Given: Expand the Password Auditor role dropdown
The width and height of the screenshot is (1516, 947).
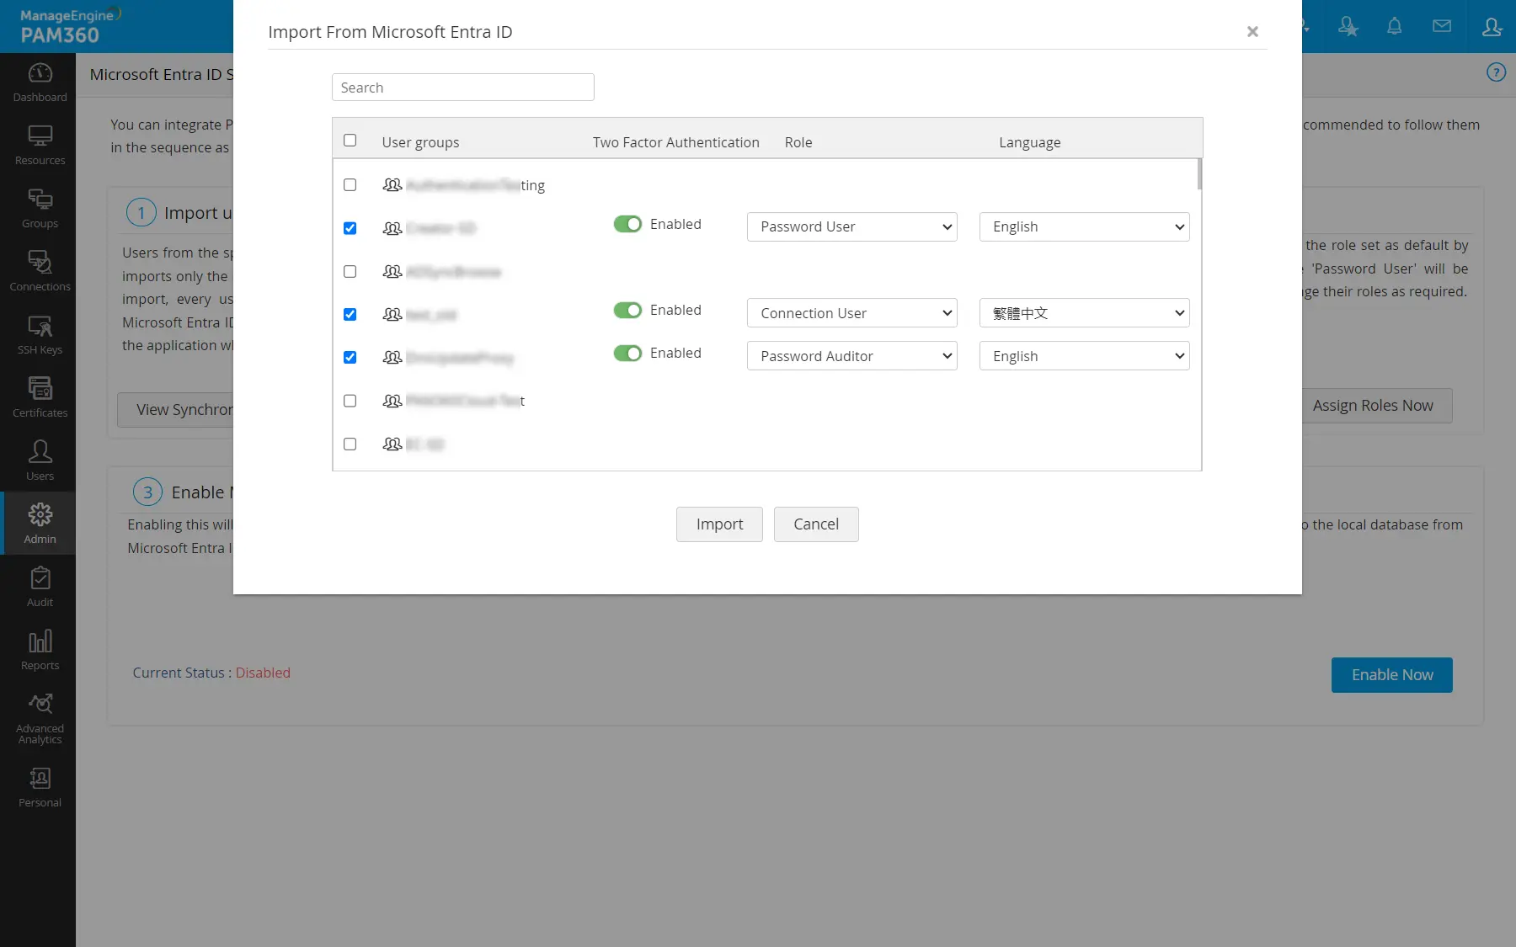Looking at the screenshot, I should point(851,357).
